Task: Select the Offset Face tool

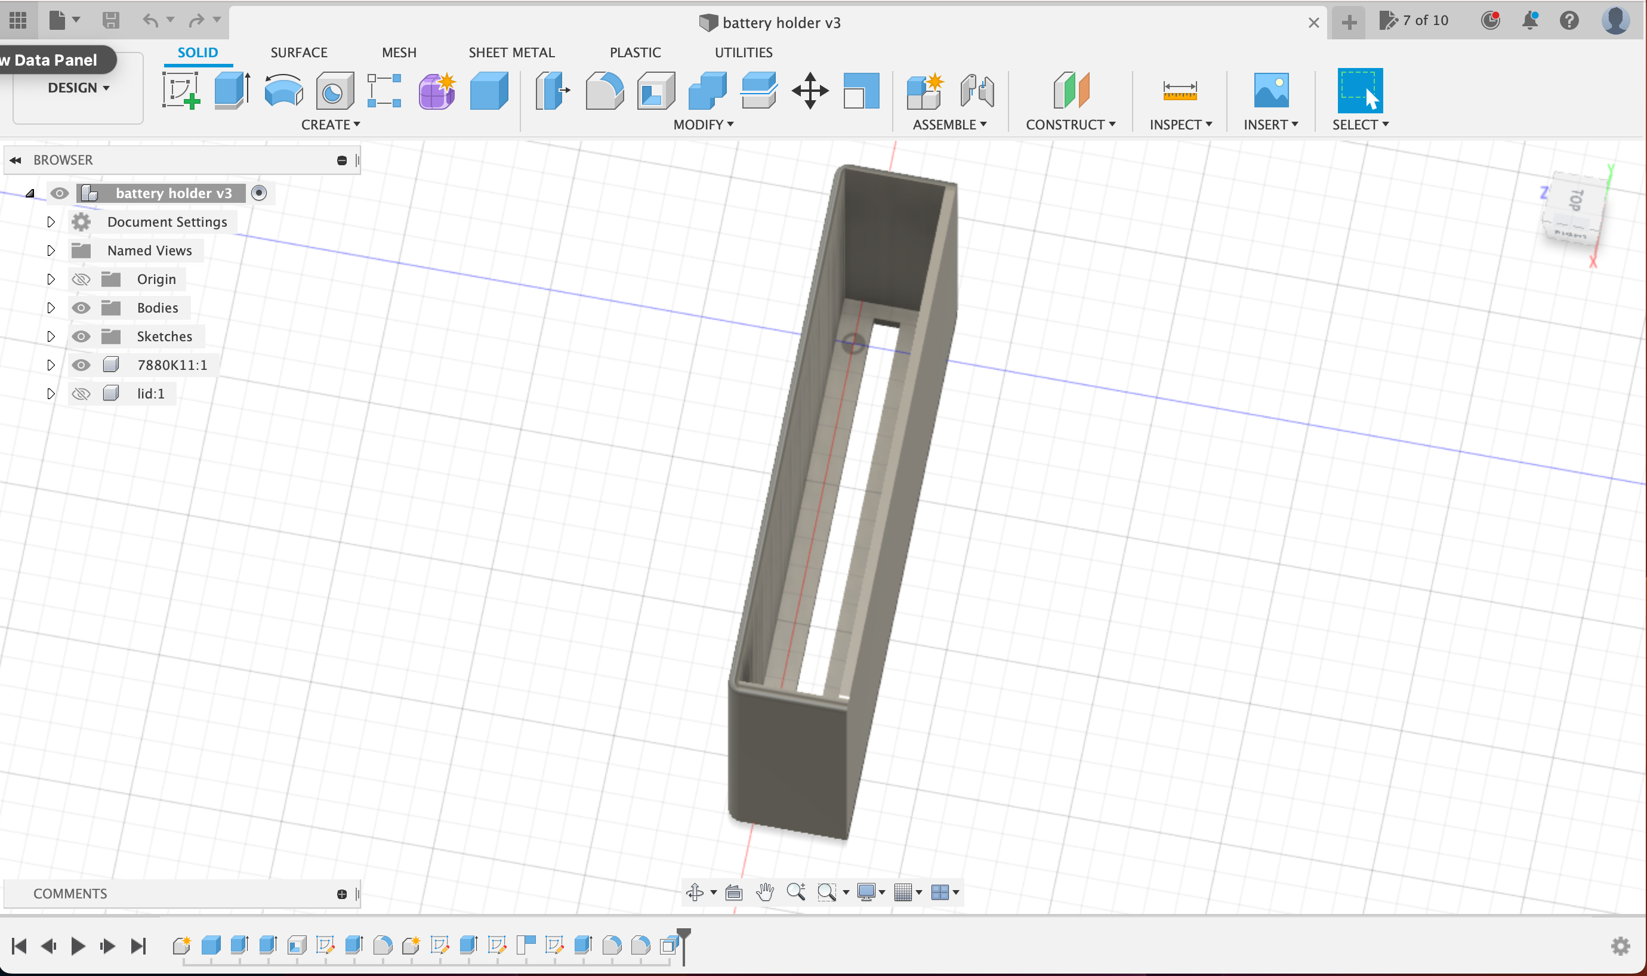Action: click(x=758, y=91)
